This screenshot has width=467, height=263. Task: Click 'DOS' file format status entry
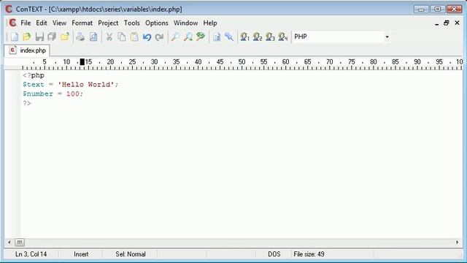click(x=274, y=254)
